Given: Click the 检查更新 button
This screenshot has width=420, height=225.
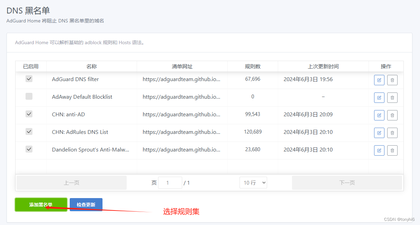Looking at the screenshot, I should tap(86, 205).
